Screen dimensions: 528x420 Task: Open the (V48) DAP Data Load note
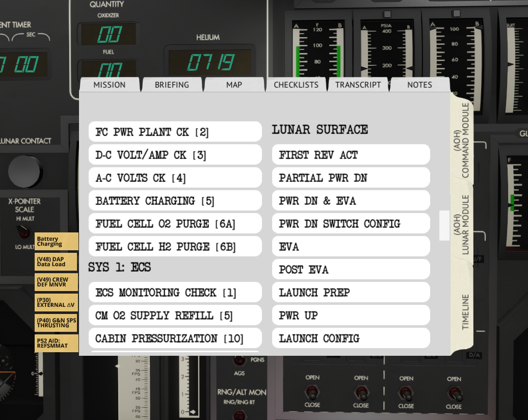coord(56,261)
